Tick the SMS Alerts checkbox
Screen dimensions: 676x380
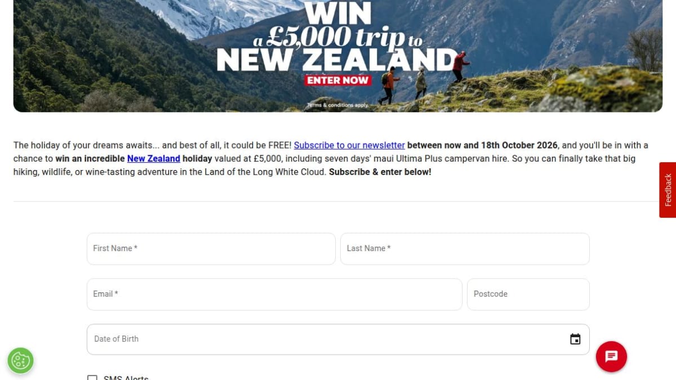pos(92,378)
